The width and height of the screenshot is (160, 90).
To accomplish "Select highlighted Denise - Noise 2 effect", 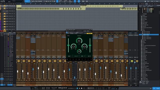I will click(x=149, y=34).
